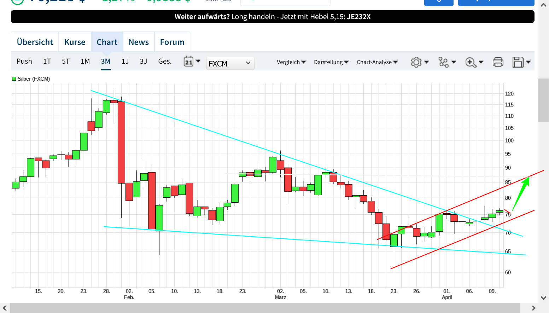
Task: Open the Forum tab
Action: tap(172, 42)
